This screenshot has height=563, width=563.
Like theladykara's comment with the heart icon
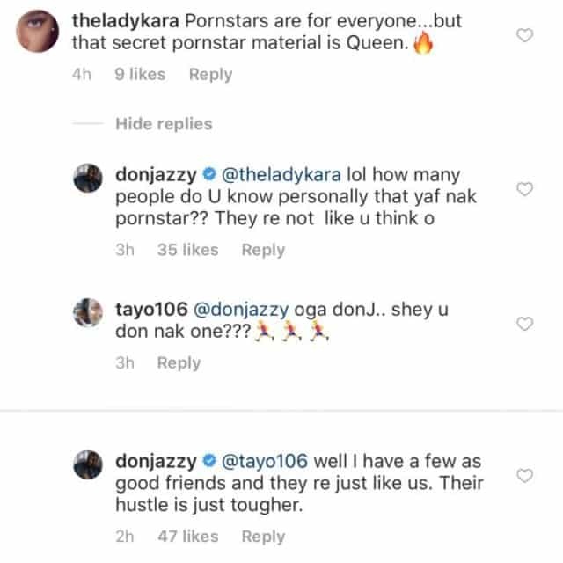tap(524, 35)
